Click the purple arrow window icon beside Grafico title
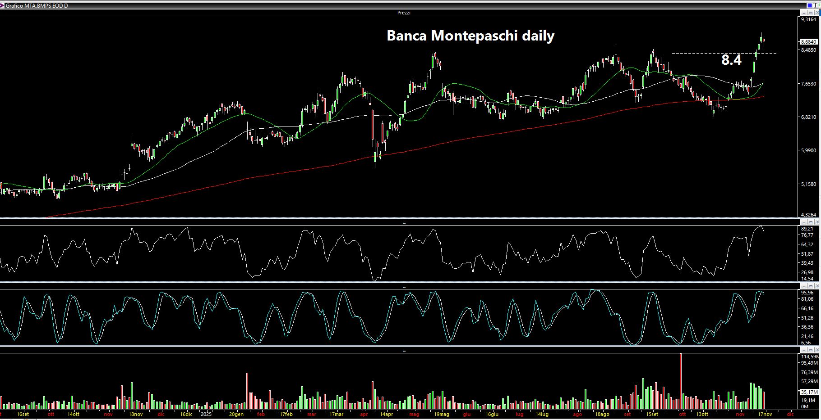This screenshot has width=821, height=420. click(2, 5)
